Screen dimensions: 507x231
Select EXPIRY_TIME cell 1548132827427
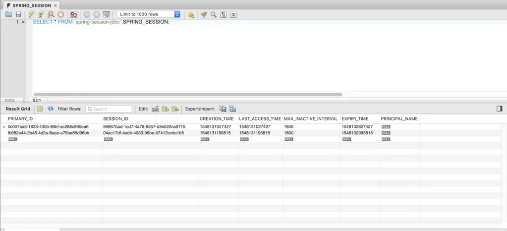[360, 126]
